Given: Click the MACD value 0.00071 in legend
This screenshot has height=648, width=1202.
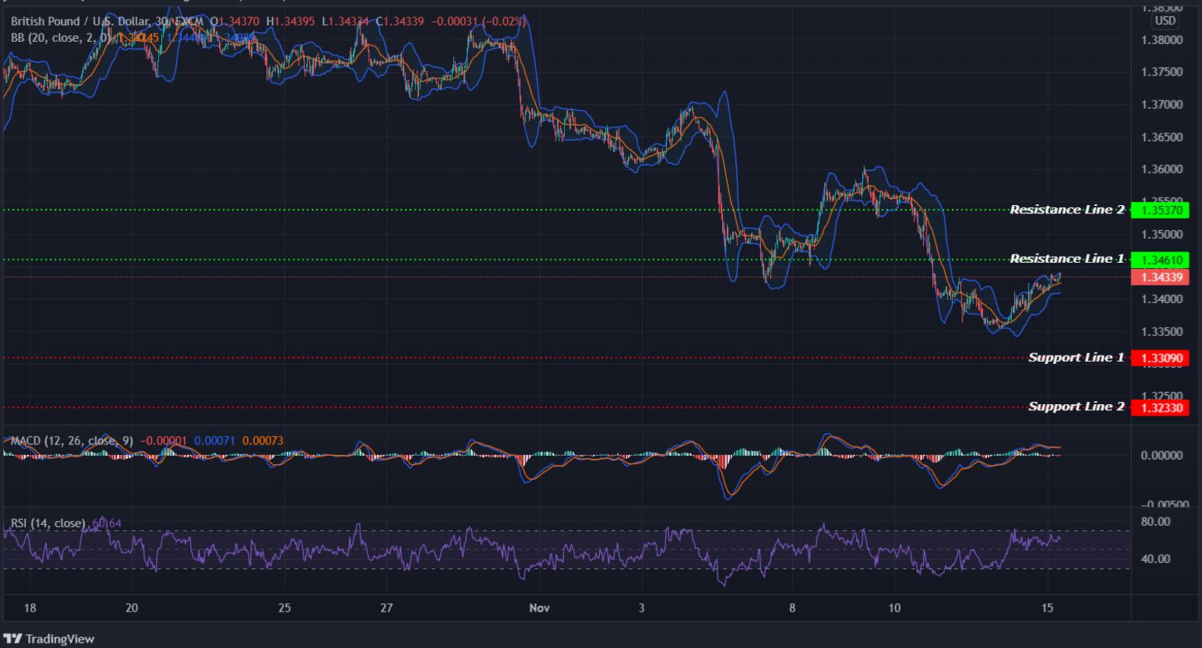Looking at the screenshot, I should (214, 441).
